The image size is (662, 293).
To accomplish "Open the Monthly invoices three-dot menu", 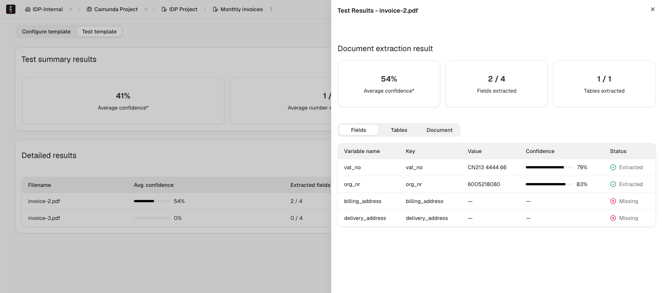I will click(x=271, y=9).
